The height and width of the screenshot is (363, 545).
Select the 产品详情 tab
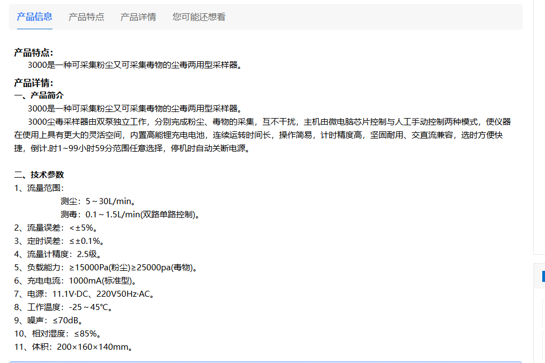(x=137, y=17)
